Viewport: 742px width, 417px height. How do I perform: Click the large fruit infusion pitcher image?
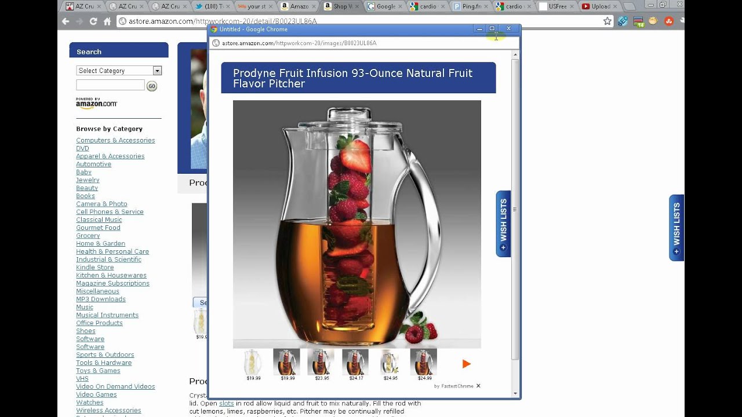[x=357, y=224]
